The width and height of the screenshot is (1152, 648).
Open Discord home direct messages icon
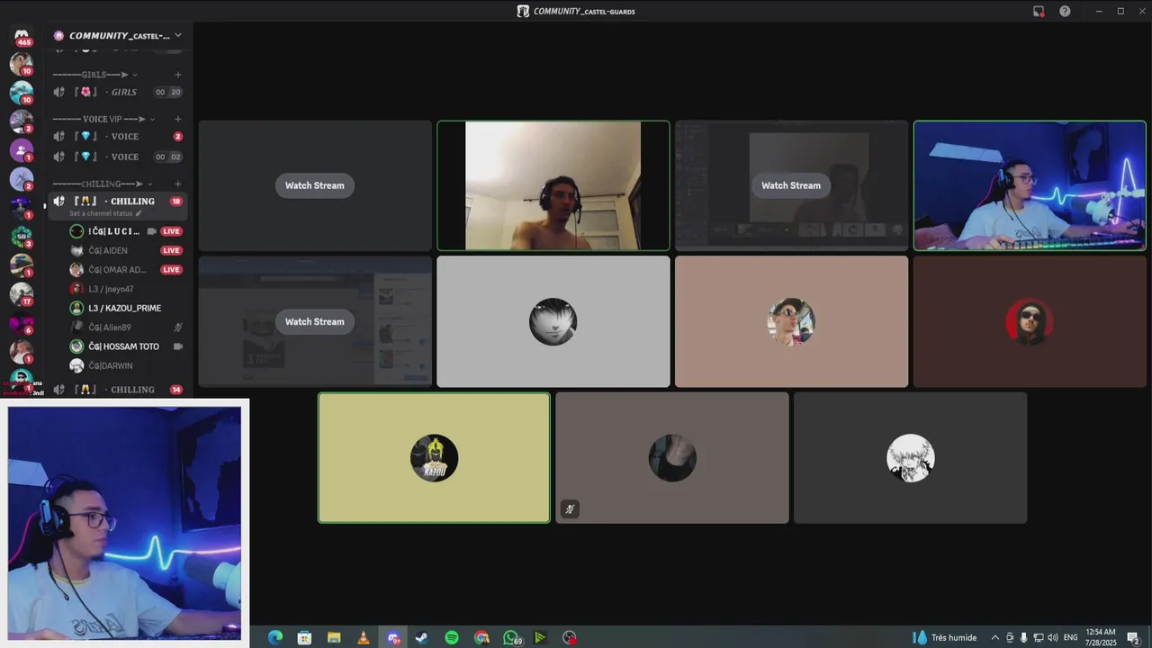[x=22, y=35]
